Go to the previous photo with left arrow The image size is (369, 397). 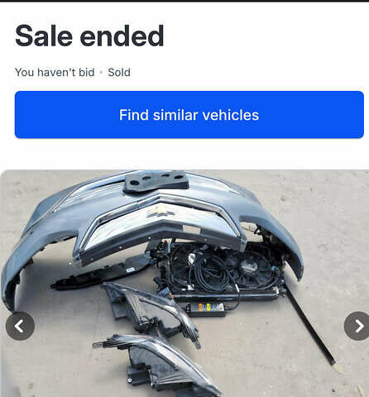pyautogui.click(x=20, y=326)
